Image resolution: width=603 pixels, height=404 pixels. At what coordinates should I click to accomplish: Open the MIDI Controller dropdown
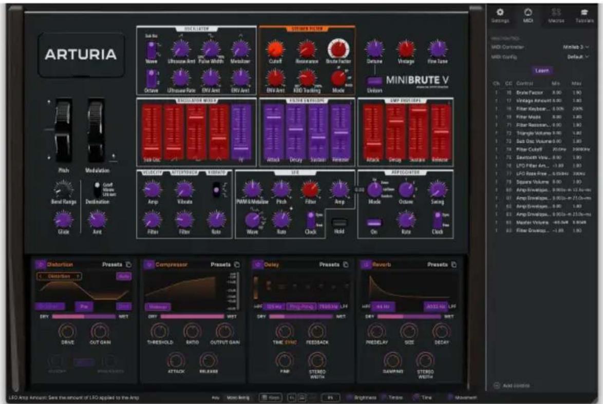(576, 47)
